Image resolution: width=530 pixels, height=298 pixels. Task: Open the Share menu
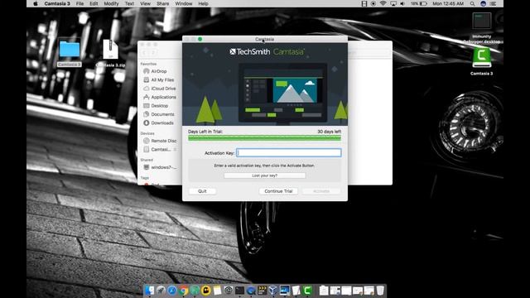[163, 3]
